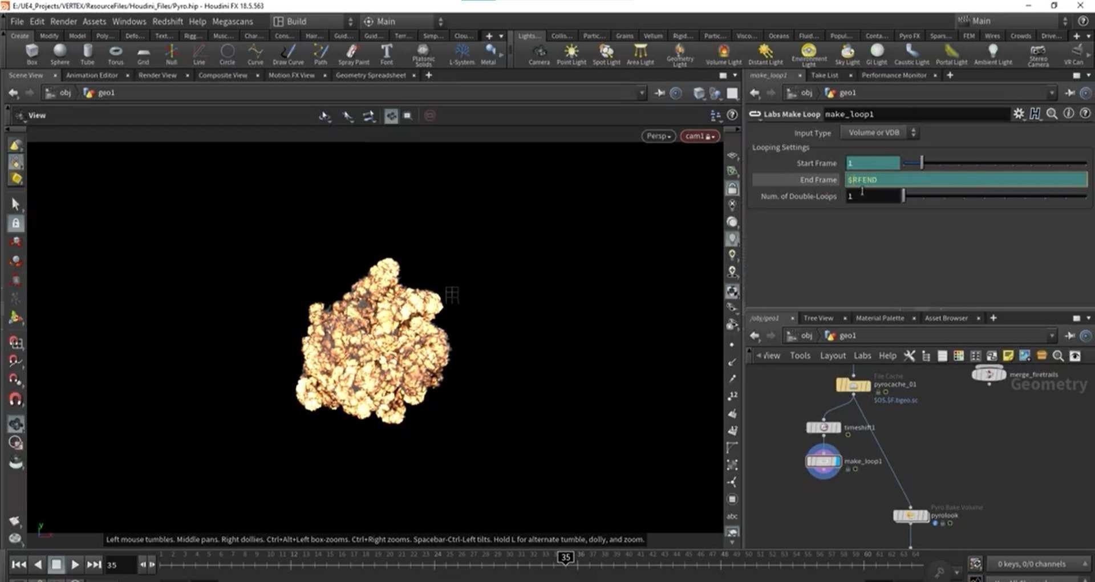Toggle the viewport lock camera icon

coord(733,188)
